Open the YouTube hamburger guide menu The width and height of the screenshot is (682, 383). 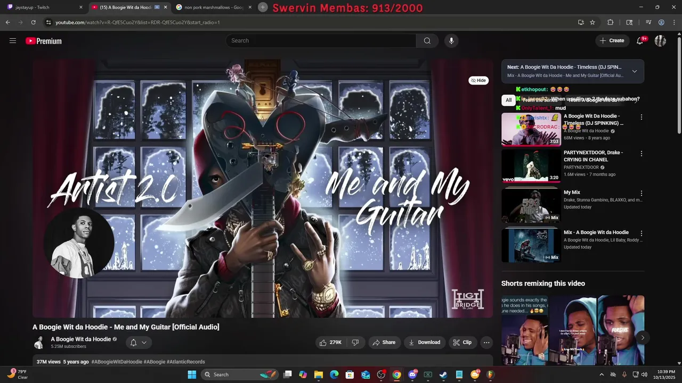pyautogui.click(x=13, y=41)
